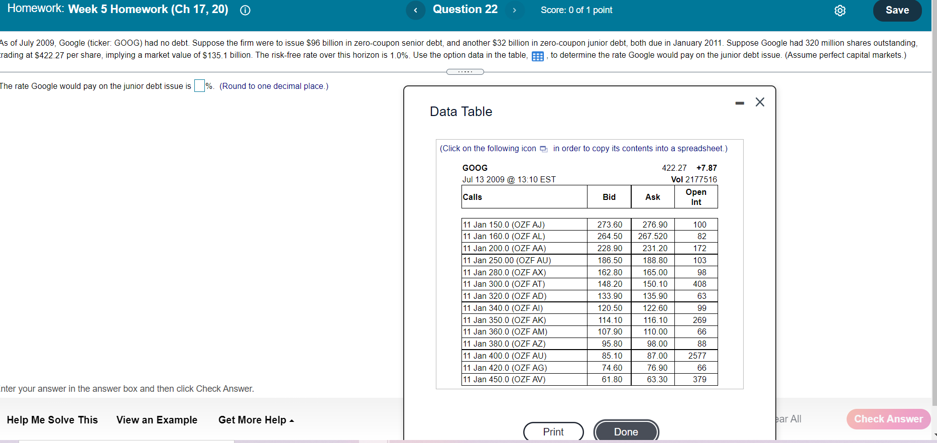Select row 11 Jan 150.0 (OZF AJ)
This screenshot has height=443, width=937.
590,225
